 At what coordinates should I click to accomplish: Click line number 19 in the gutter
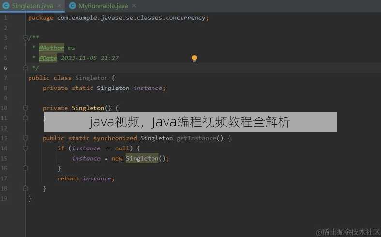tap(4, 198)
